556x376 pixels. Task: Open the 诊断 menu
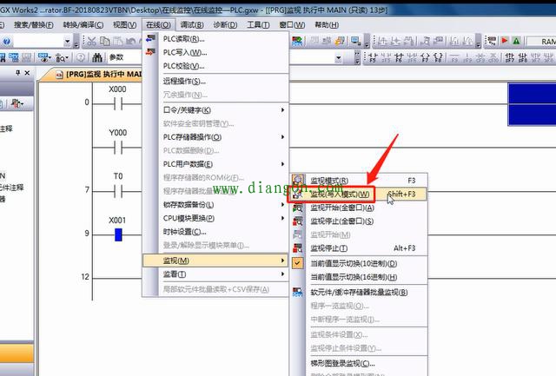[225, 25]
